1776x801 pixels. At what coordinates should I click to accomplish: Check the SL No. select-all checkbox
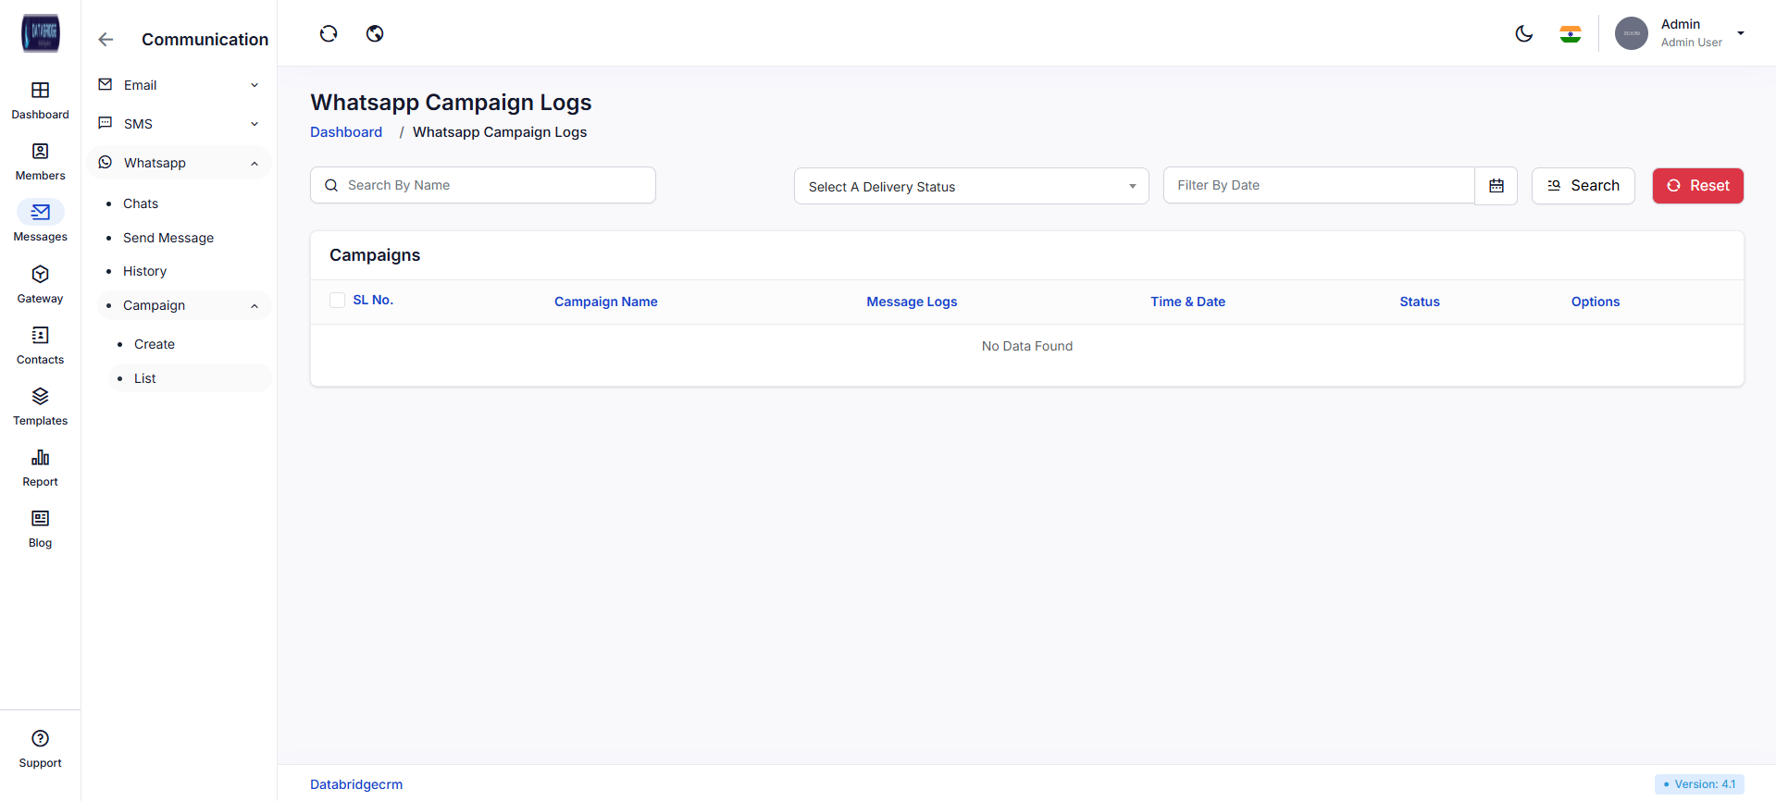point(338,301)
